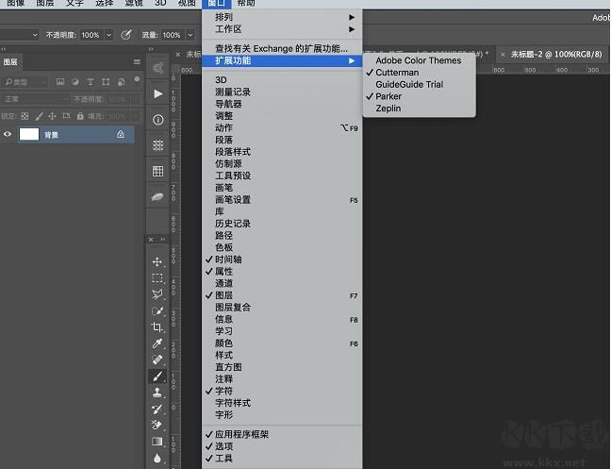Click the airbrush pressure icon in options bar
Image resolution: width=611 pixels, height=469 pixels.
(x=125, y=35)
